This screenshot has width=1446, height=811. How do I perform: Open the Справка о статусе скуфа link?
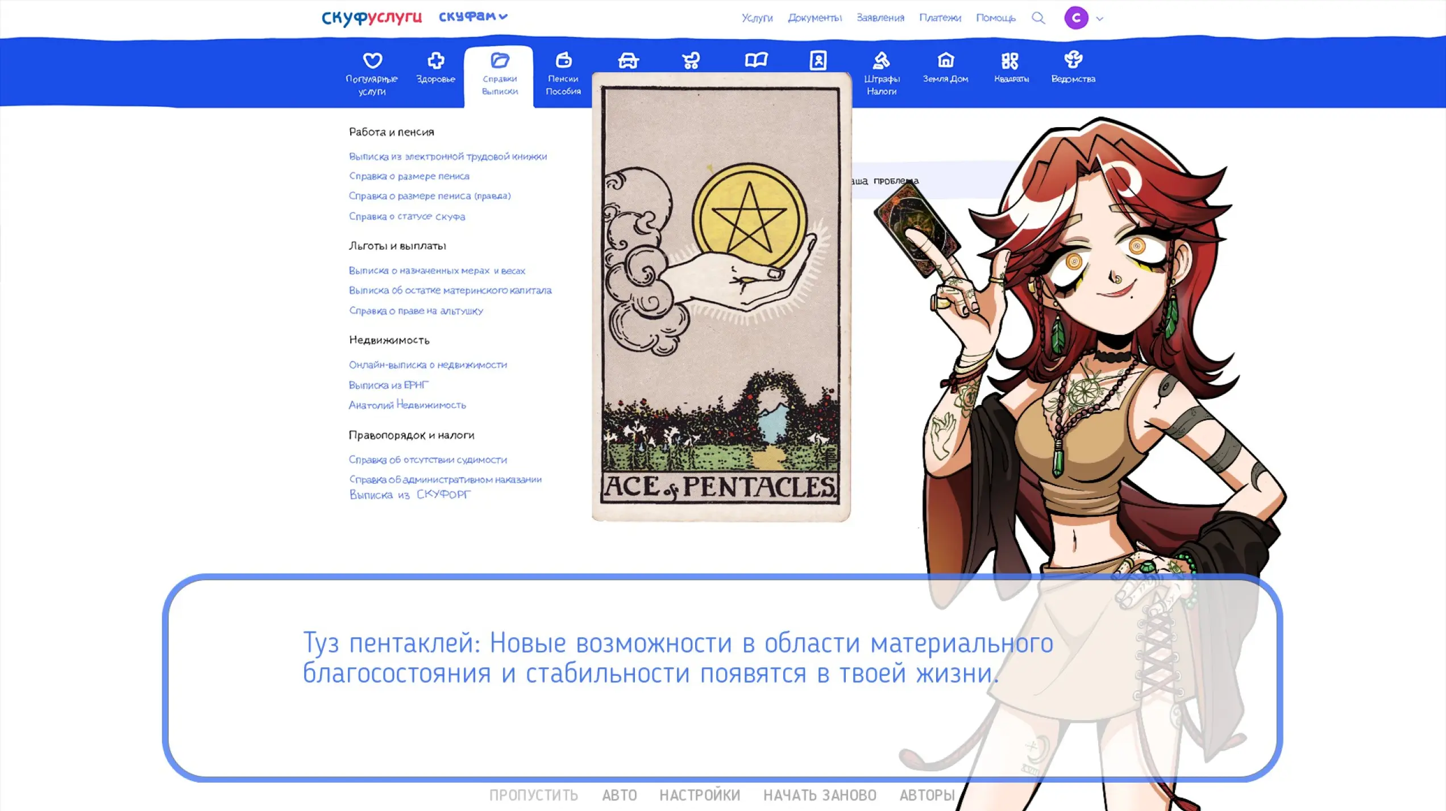click(407, 216)
